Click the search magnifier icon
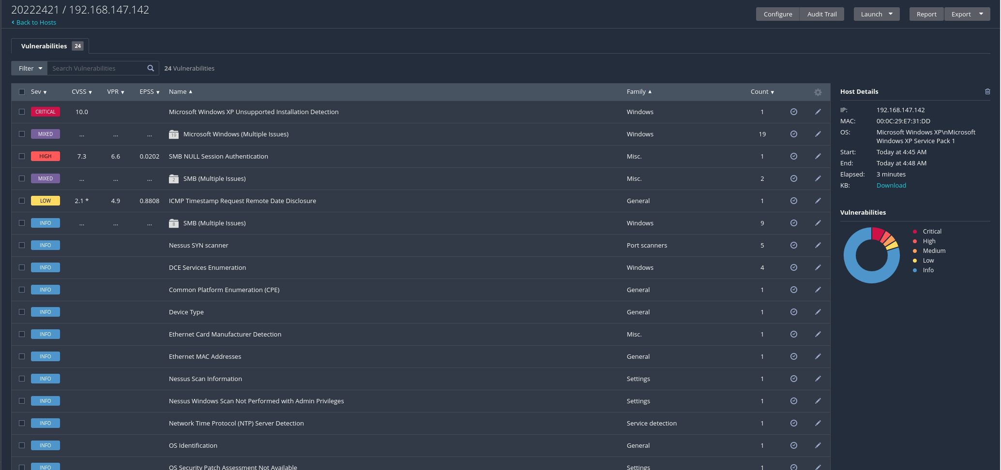Image resolution: width=1001 pixels, height=470 pixels. pyautogui.click(x=151, y=68)
